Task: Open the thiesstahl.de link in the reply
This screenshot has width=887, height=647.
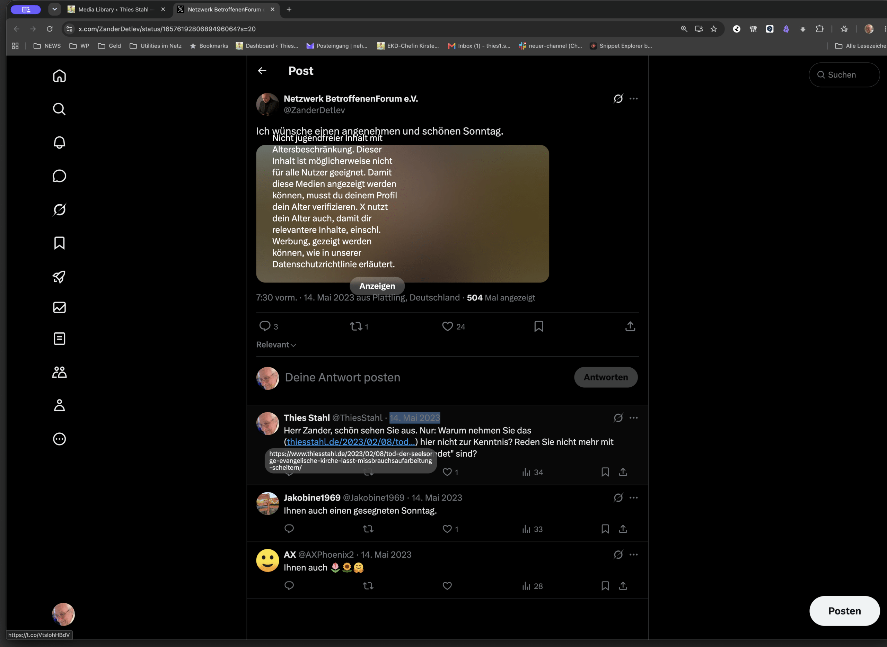Action: (351, 442)
